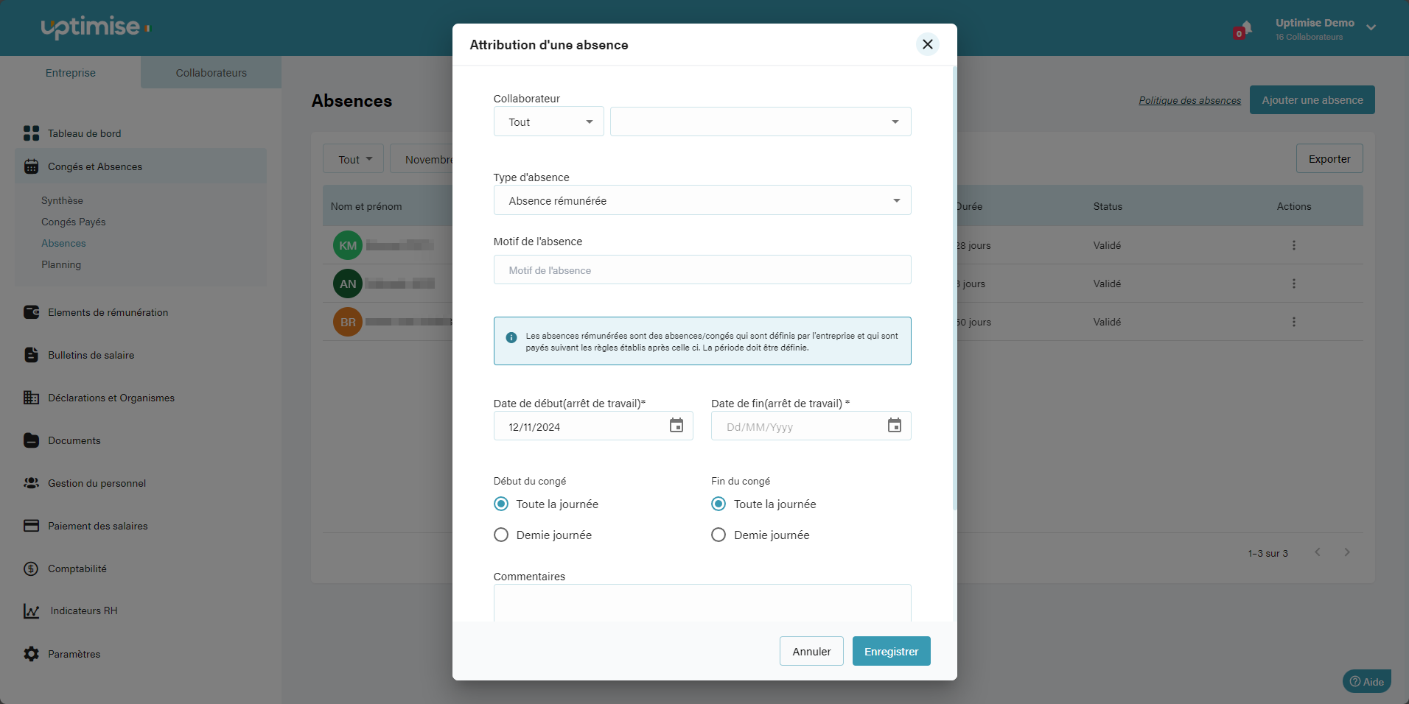Switch to the Collaborateurs tab
Screen dimensions: 1409x704
[x=211, y=72]
